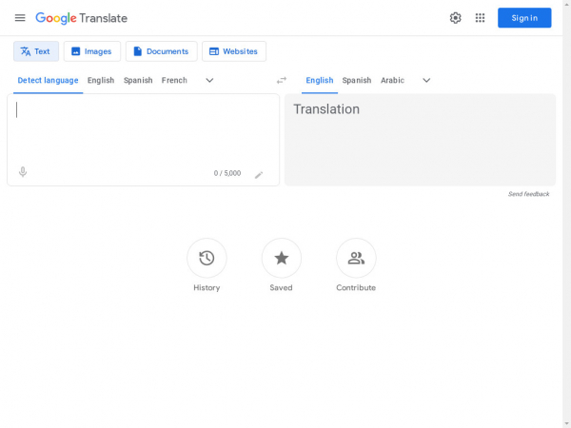Open the hamburger main menu
Screen dimensions: 571x428
click(x=20, y=18)
